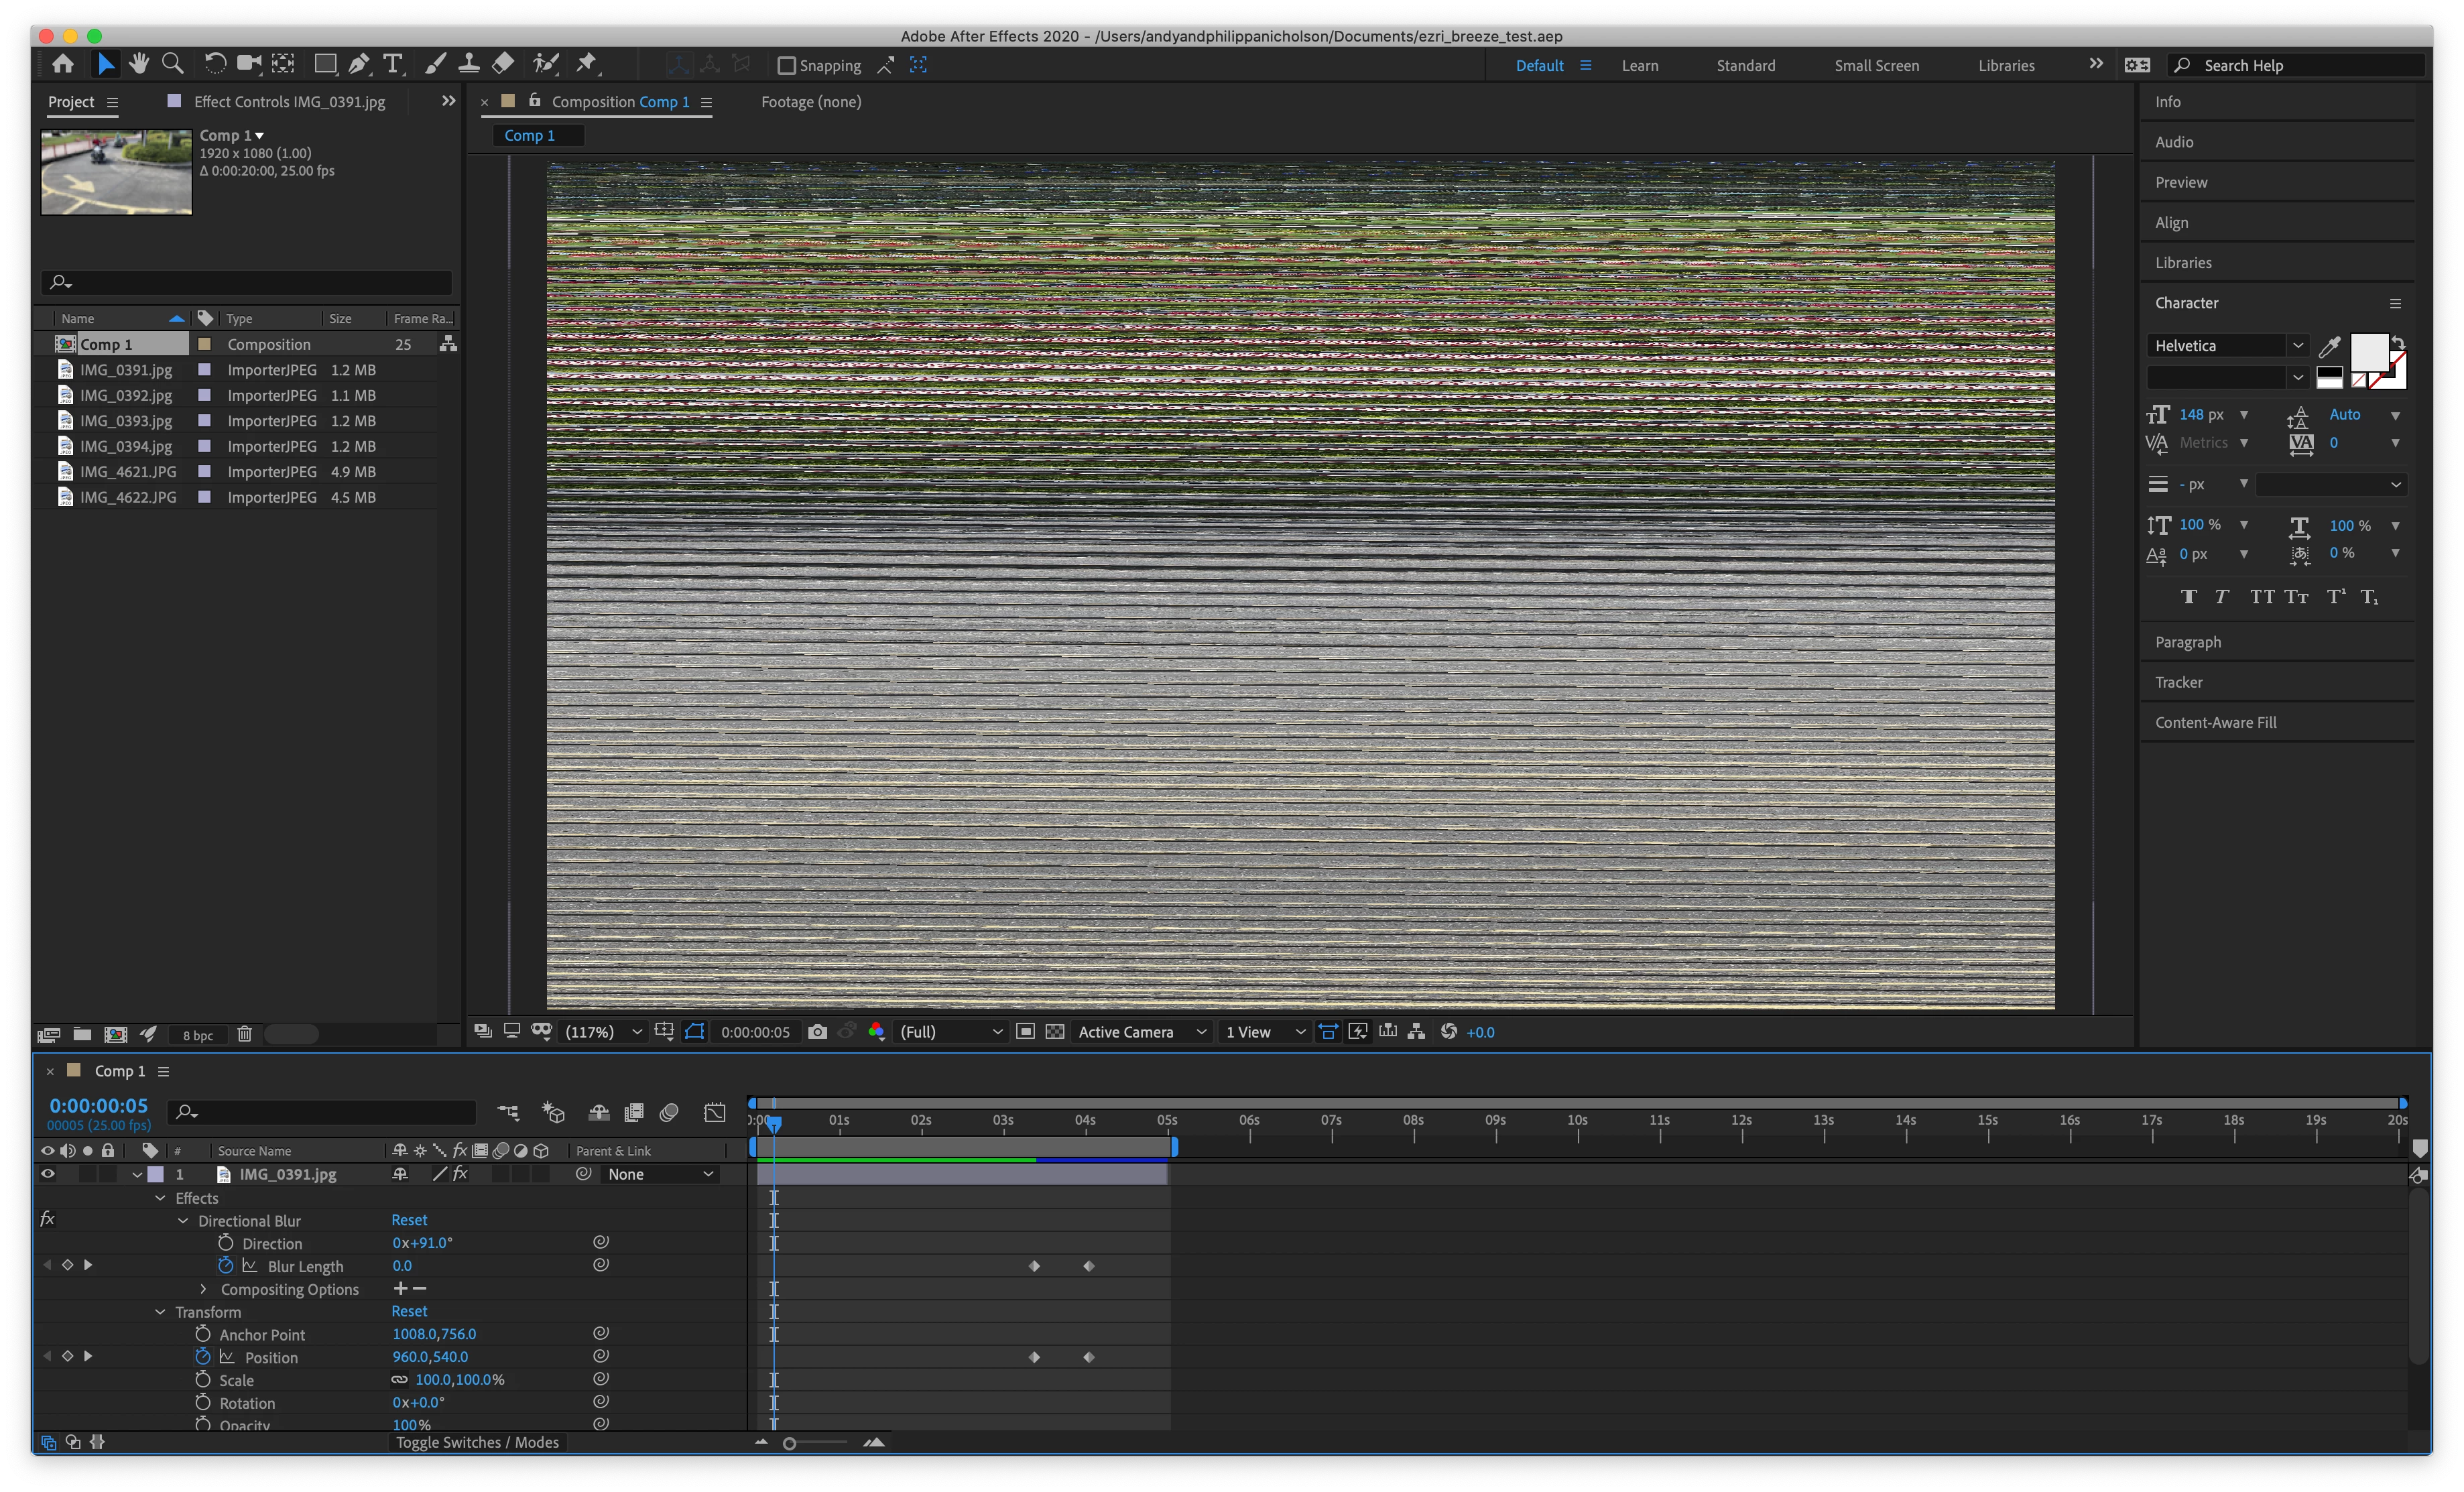Select the Zoom magnifier tool
The image size is (2464, 1492).
172,64
